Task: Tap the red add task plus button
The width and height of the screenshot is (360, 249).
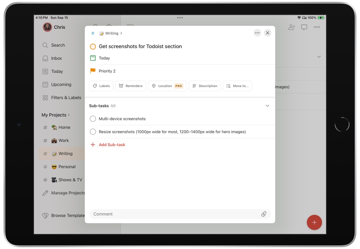Action: (314, 222)
